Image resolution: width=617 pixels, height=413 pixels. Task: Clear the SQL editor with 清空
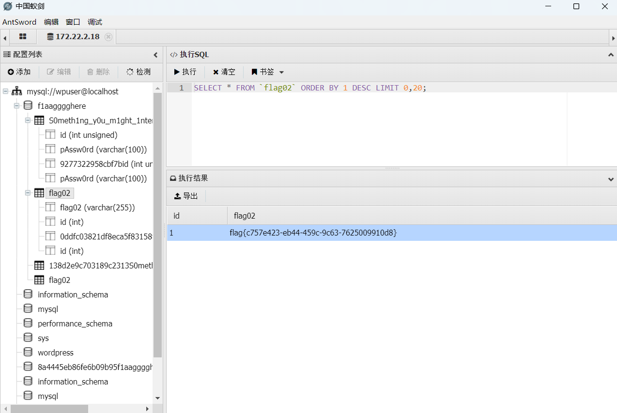tap(224, 72)
